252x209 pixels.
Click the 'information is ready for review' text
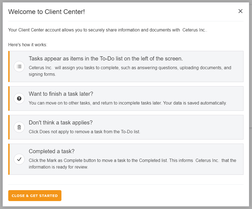[58, 167]
